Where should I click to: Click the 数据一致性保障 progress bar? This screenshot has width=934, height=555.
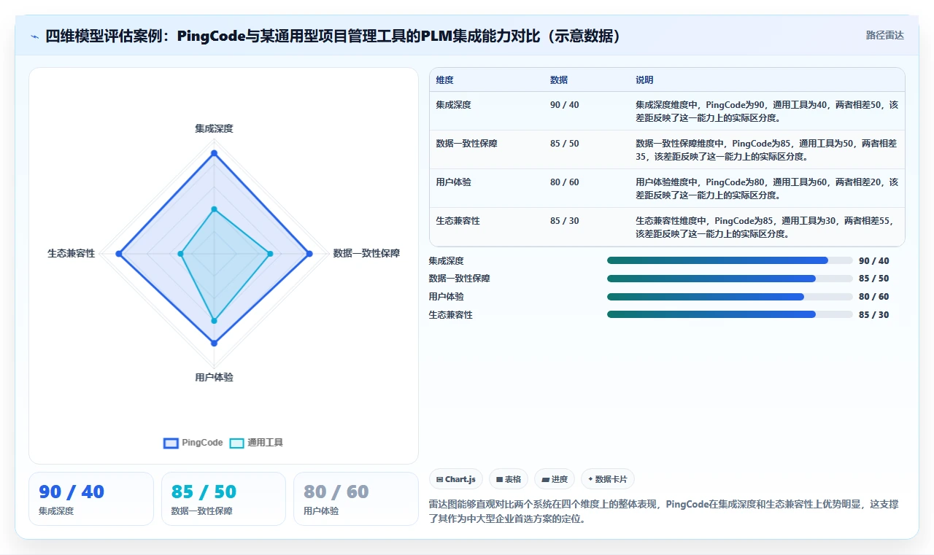click(730, 279)
